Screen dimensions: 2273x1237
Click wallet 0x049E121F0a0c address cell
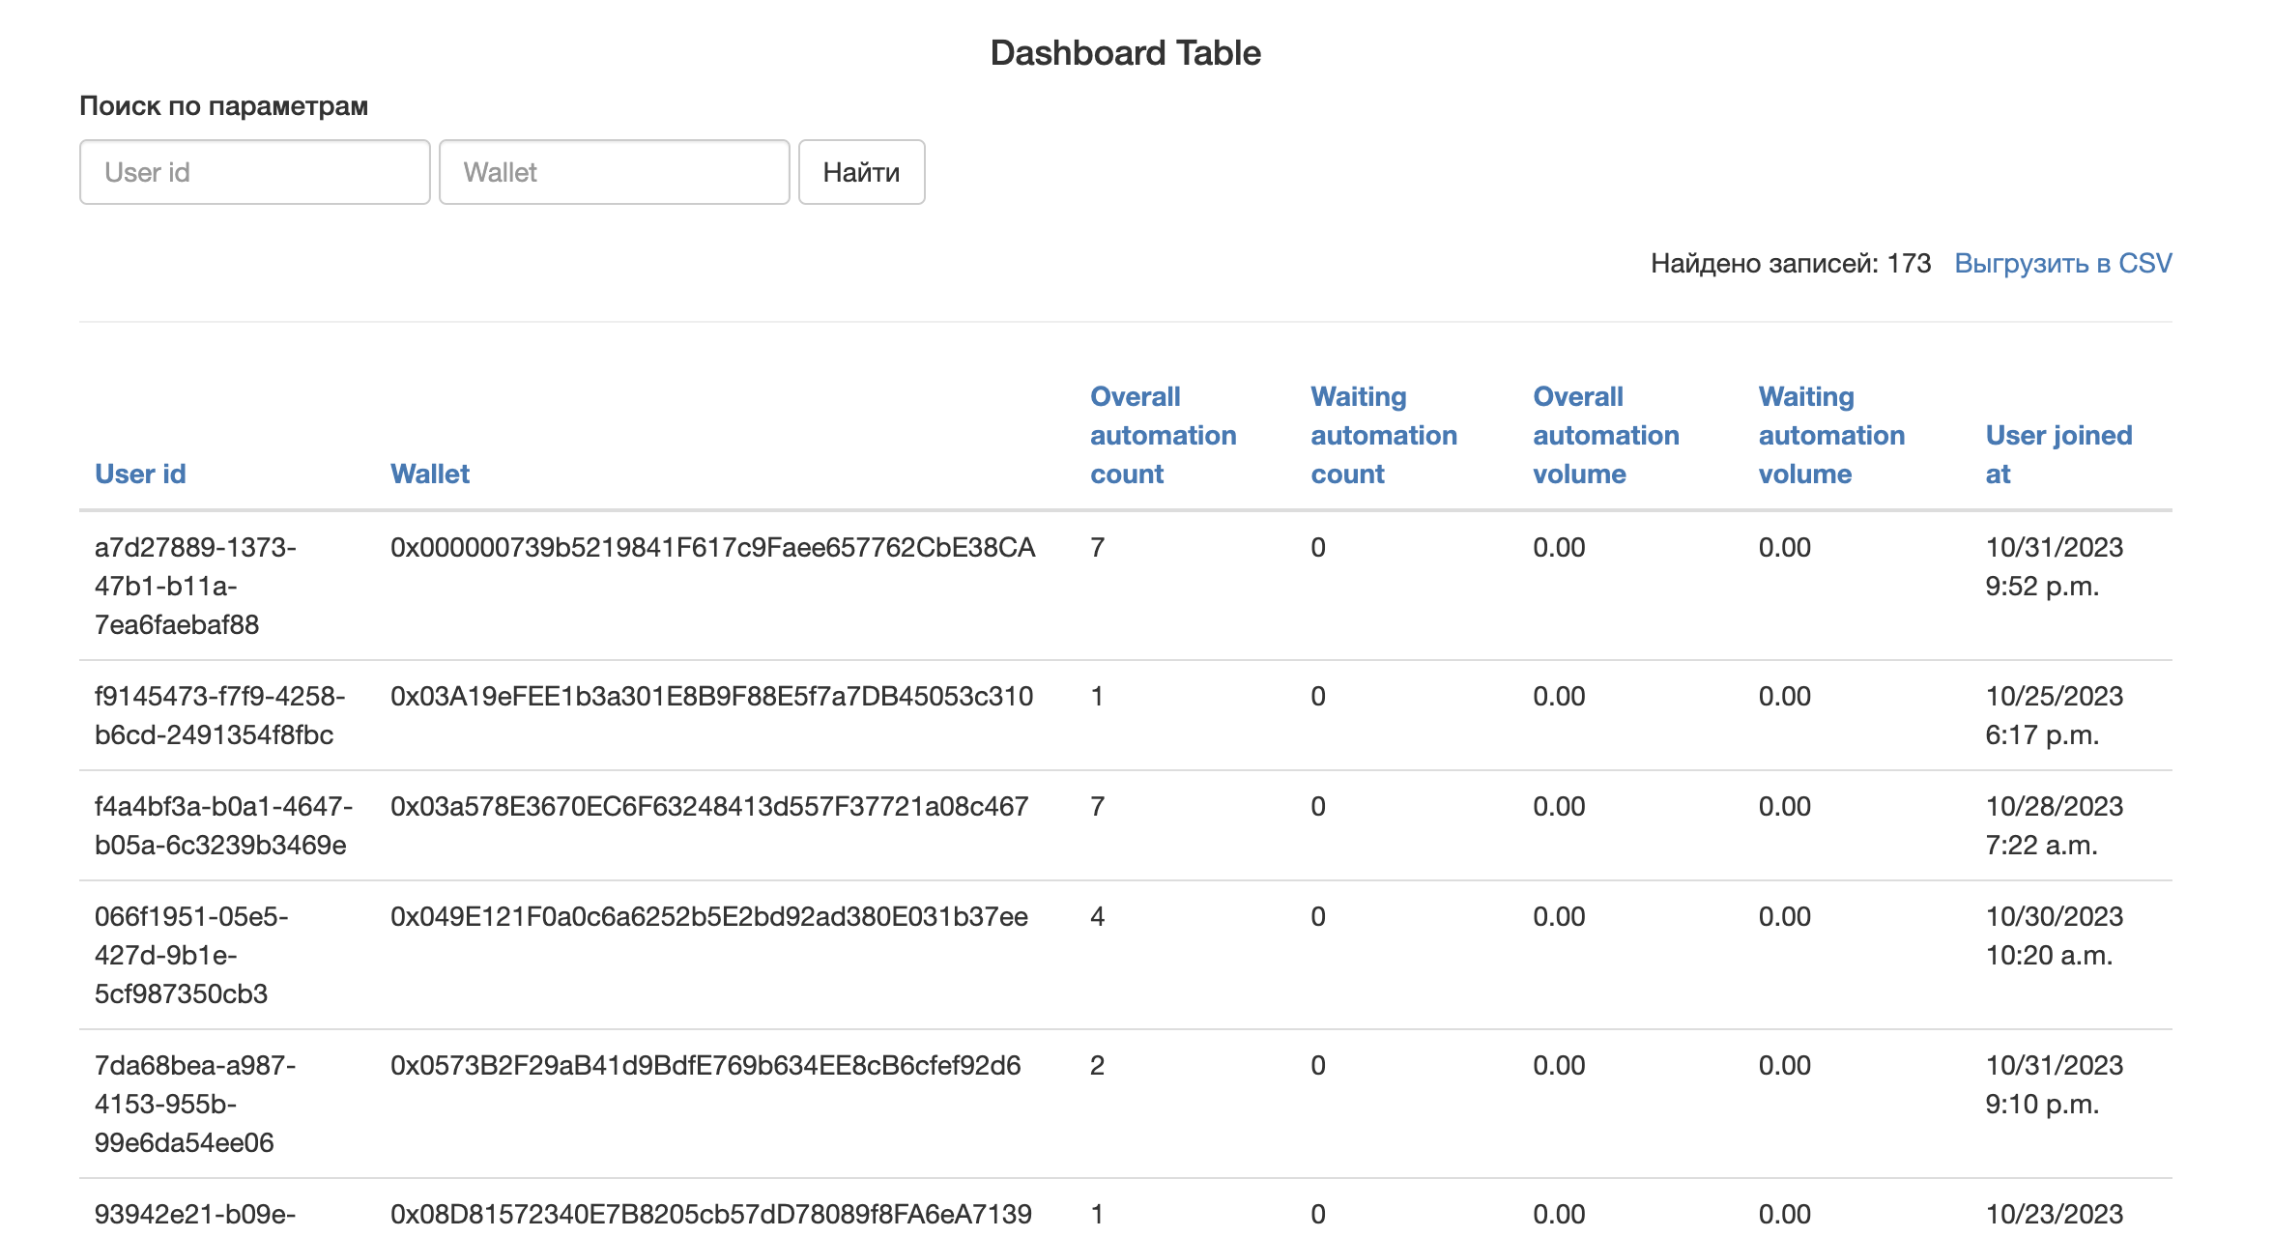point(708,917)
